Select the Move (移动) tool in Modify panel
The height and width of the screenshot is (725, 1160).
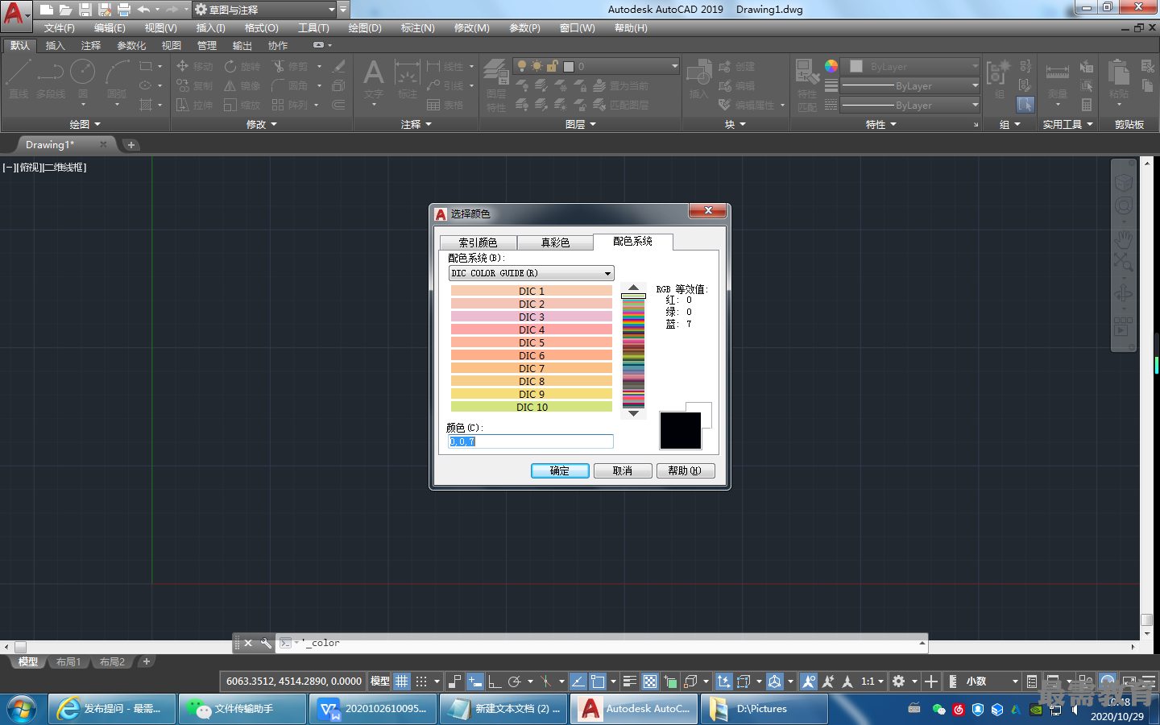pyautogui.click(x=195, y=66)
